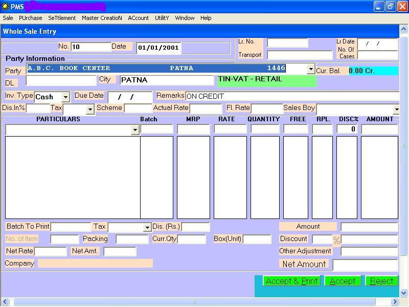Expand the Party dropdown list
The width and height of the screenshot is (409, 307).
click(310, 69)
